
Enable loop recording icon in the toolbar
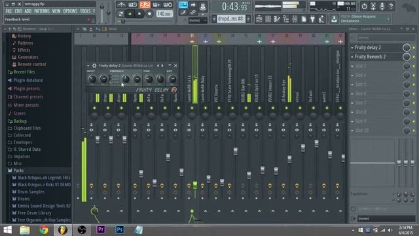pos(168,5)
